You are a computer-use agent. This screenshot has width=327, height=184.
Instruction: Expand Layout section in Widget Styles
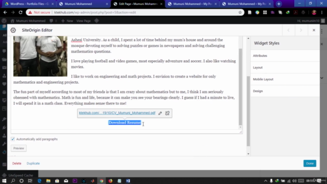285,67
